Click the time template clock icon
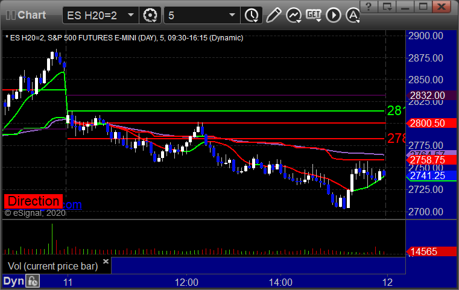This screenshot has width=459, height=290. (251, 14)
